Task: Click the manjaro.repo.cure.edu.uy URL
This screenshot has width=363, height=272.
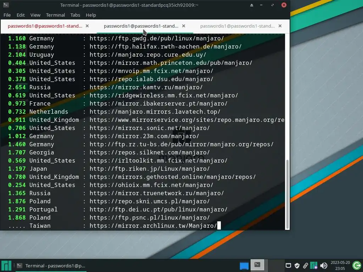Action: (x=148, y=55)
